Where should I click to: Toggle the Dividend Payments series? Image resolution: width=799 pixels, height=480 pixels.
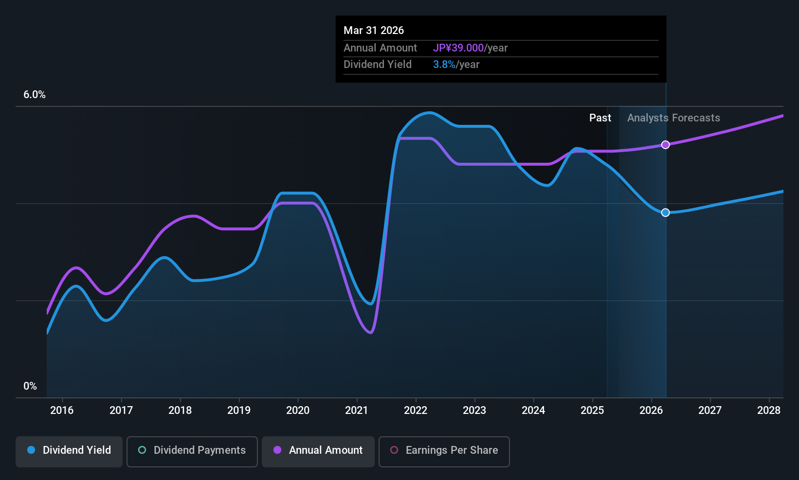click(192, 451)
